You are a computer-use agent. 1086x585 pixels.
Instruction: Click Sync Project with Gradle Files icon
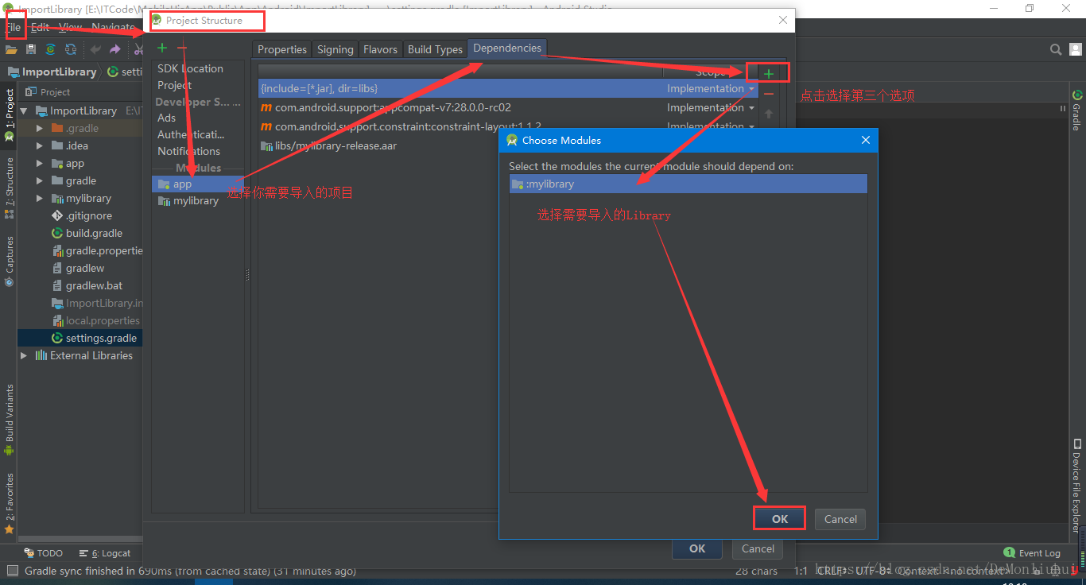click(x=50, y=49)
